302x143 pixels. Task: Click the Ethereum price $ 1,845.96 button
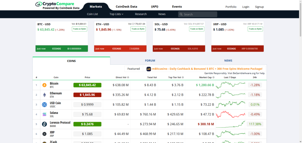tap(87, 95)
